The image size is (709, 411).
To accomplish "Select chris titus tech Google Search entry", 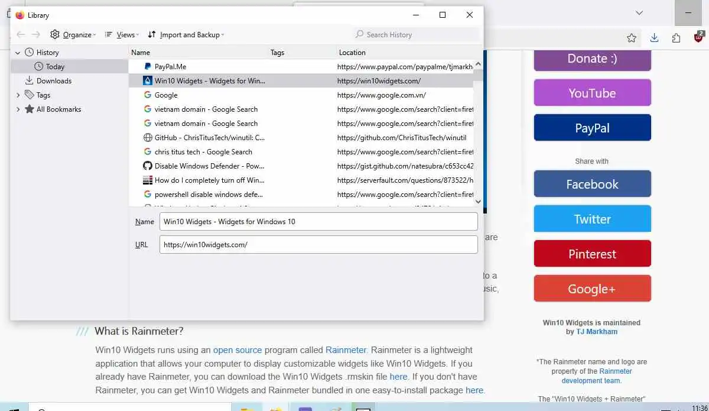I will click(301, 152).
